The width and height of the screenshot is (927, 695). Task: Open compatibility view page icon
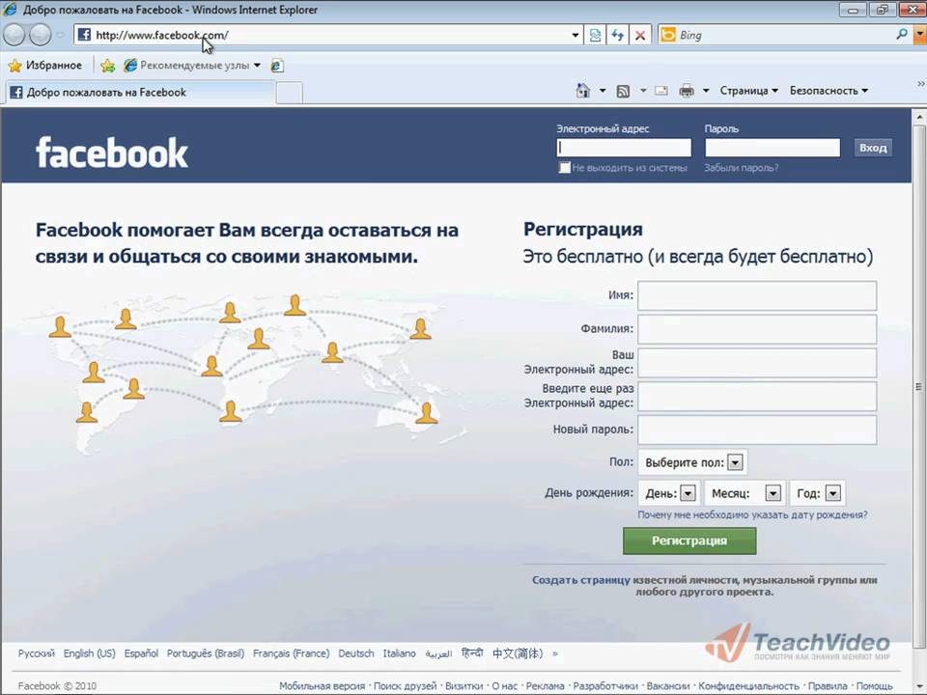595,35
